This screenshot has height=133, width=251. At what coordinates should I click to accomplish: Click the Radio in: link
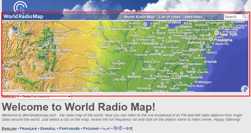point(9,96)
